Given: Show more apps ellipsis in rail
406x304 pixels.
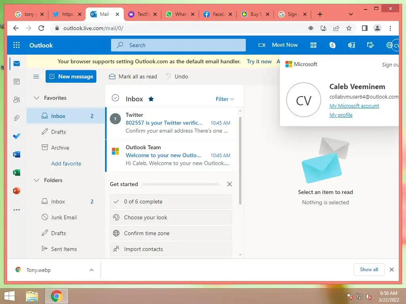Looking at the screenshot, I should click(17, 210).
